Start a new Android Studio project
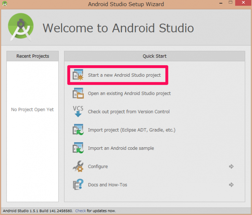Screen dimensions: 252x215 point(124,75)
